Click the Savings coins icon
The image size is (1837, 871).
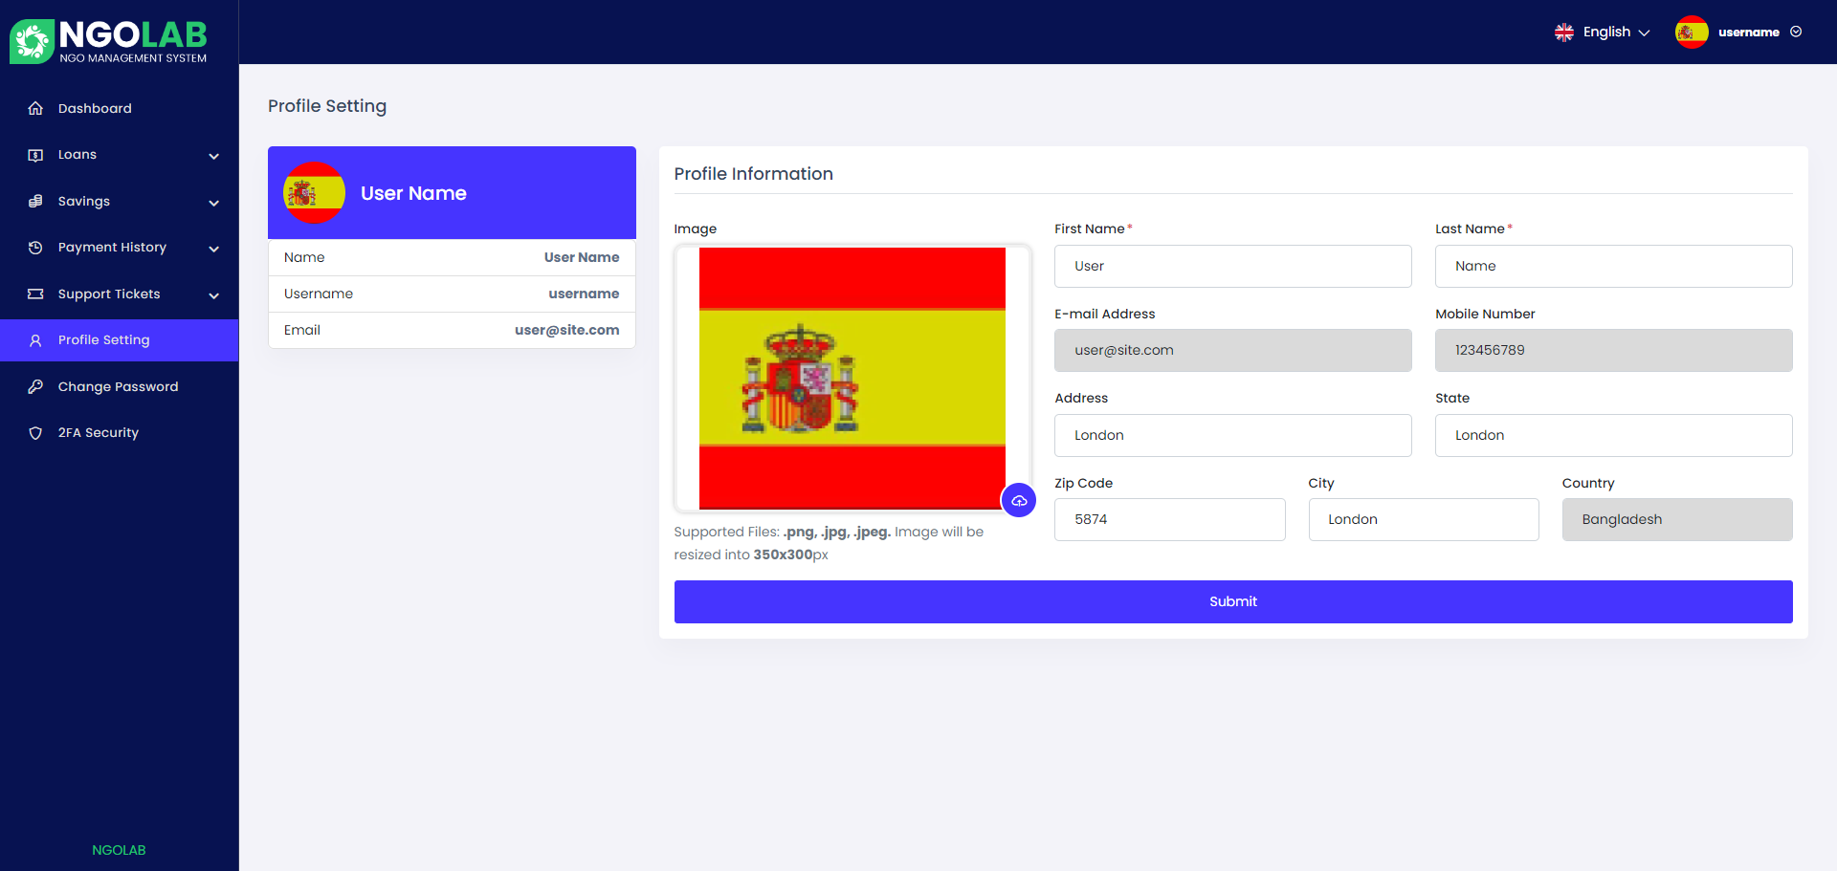35,201
